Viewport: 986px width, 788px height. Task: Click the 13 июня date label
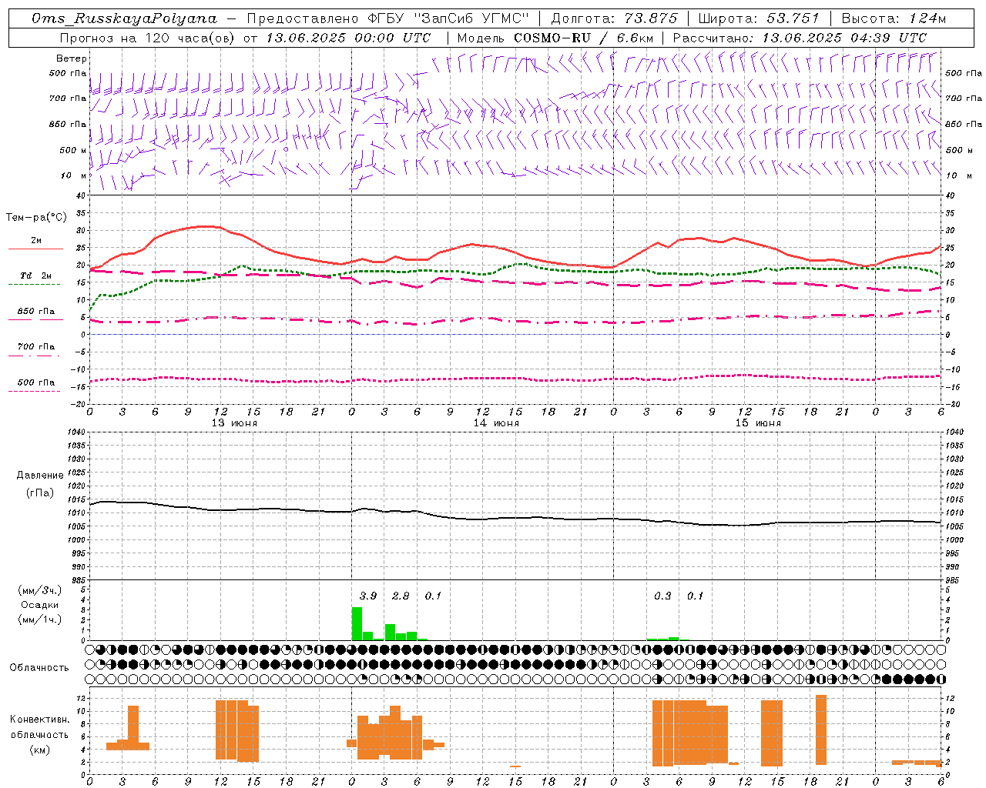tap(234, 423)
